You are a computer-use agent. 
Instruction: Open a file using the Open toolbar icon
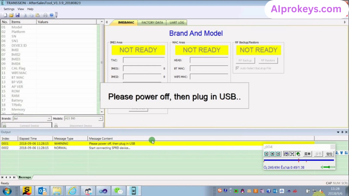pyautogui.click(x=11, y=15)
